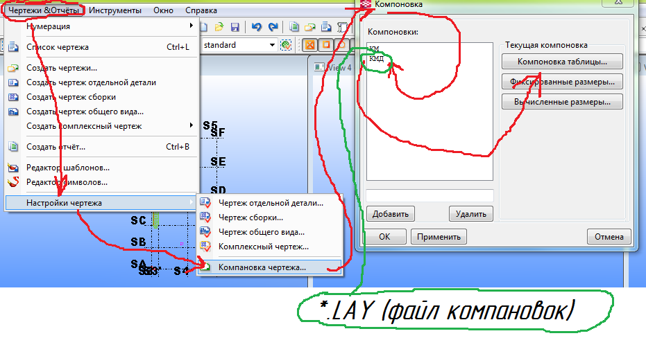Open Редактор шаблонов...

(102, 168)
